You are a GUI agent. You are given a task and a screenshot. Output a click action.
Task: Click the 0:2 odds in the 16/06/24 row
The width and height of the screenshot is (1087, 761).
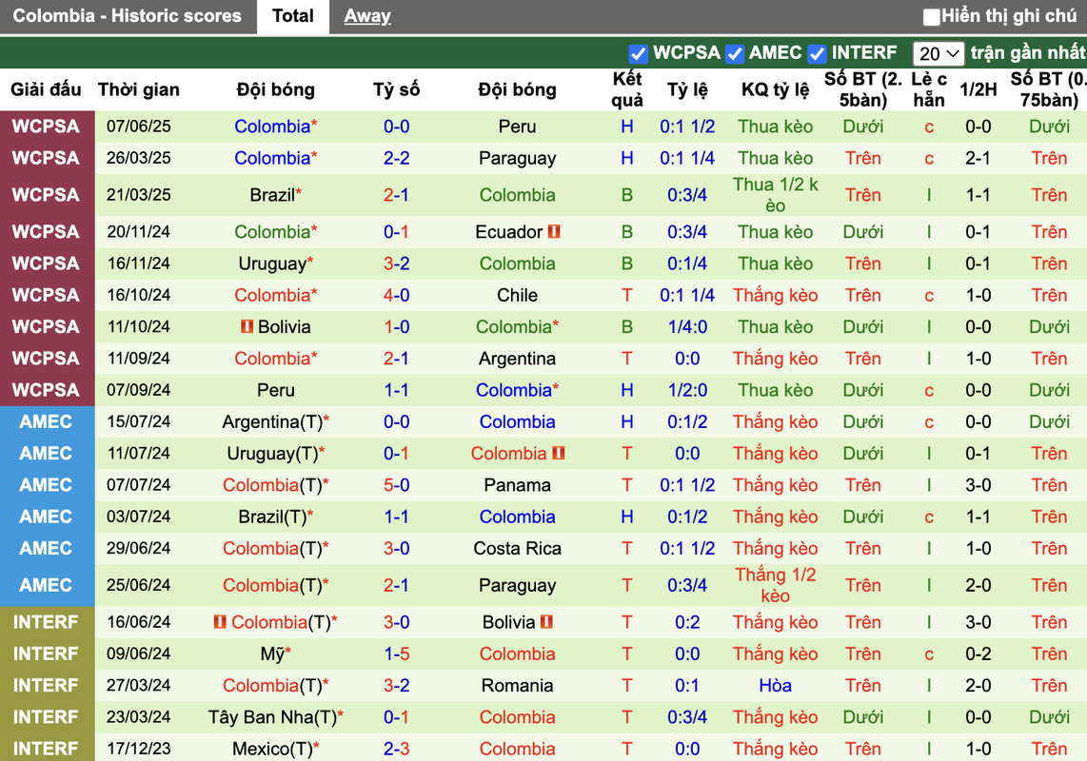point(687,622)
